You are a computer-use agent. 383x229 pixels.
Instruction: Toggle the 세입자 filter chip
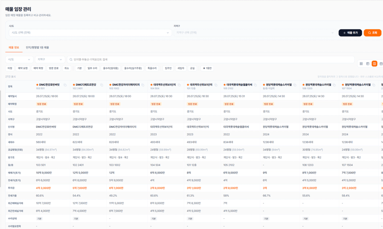point(181,68)
